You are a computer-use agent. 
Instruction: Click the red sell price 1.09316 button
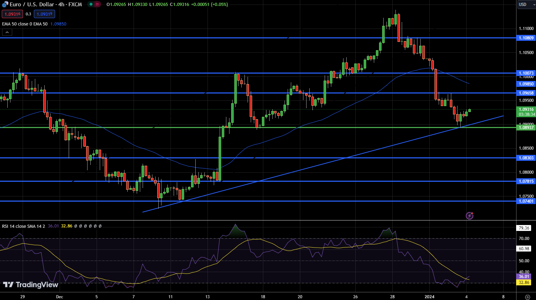pos(12,14)
